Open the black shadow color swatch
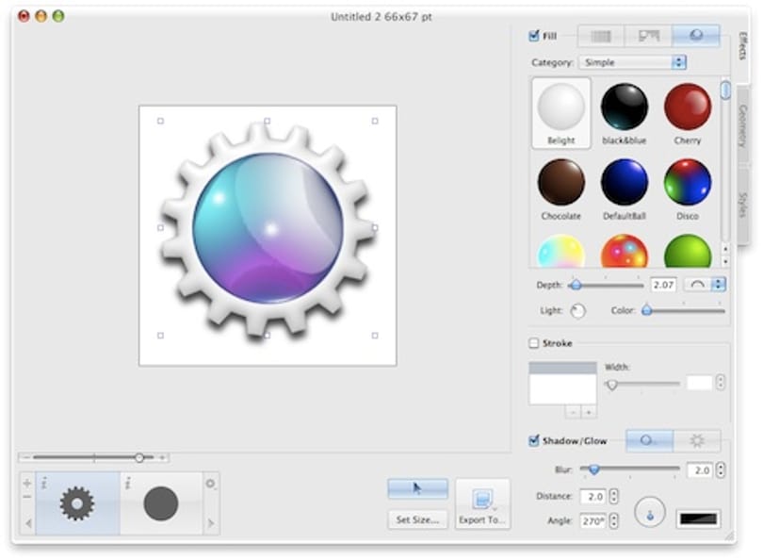The height and width of the screenshot is (560, 763). (x=698, y=519)
